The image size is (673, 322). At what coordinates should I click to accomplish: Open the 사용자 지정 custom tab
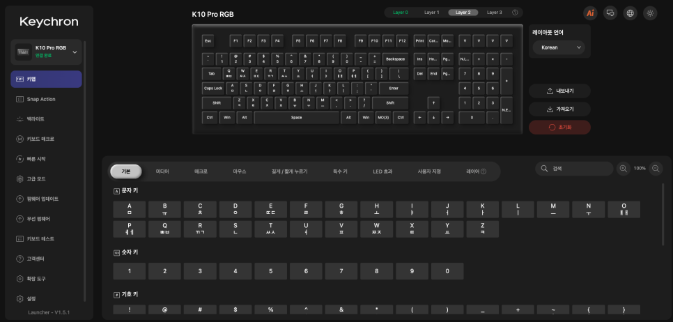(429, 171)
